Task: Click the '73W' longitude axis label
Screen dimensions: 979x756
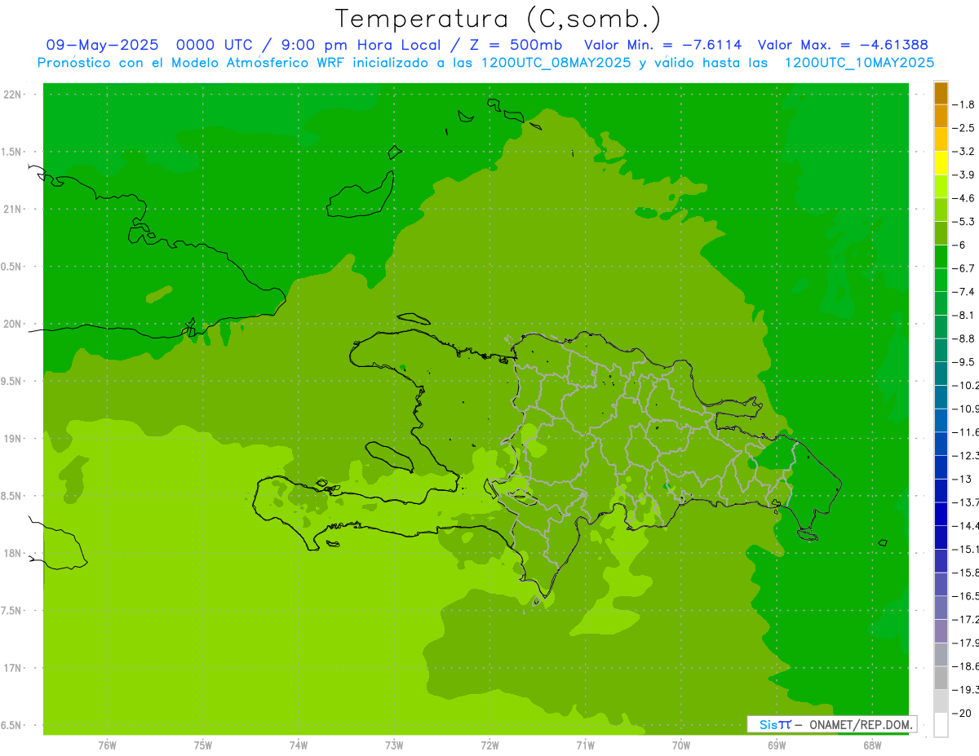Action: pos(394,745)
